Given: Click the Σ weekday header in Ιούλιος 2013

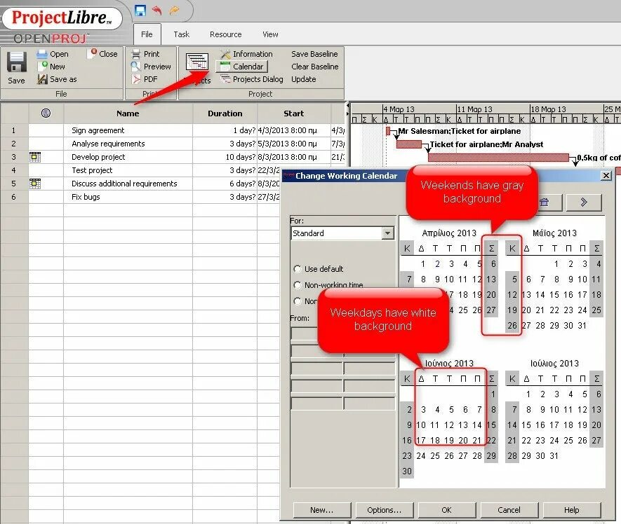Looking at the screenshot, I should [596, 379].
